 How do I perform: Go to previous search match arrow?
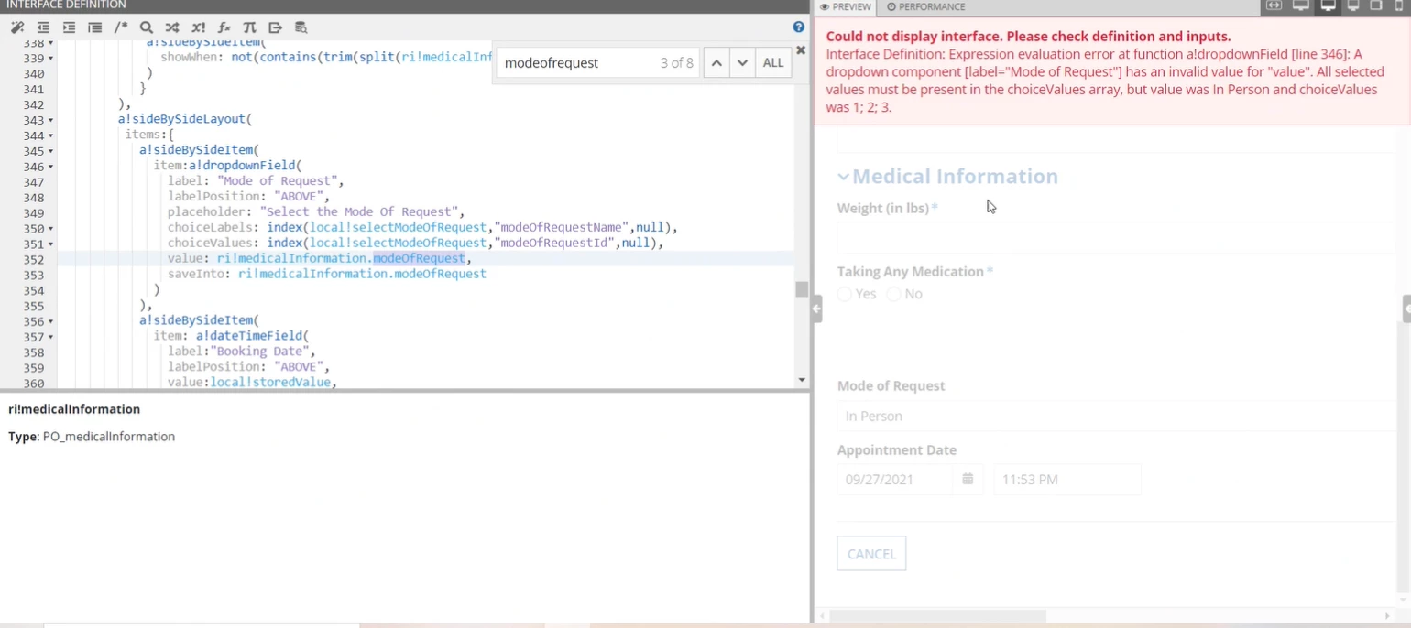tap(716, 63)
